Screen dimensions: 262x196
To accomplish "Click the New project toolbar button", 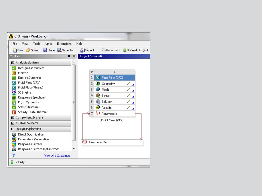I will (18, 50).
